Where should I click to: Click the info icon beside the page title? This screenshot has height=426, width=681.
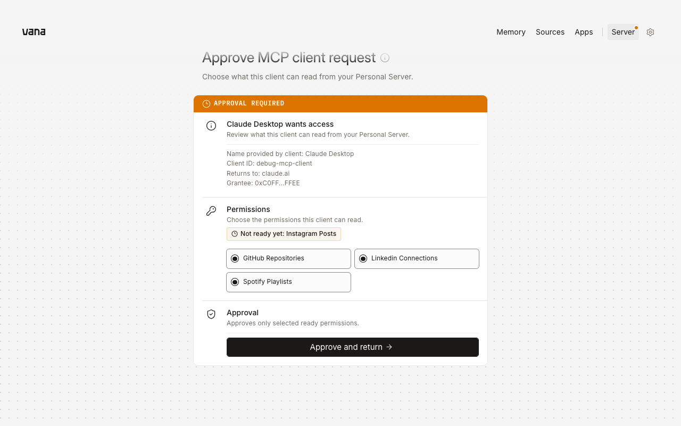[x=385, y=58]
